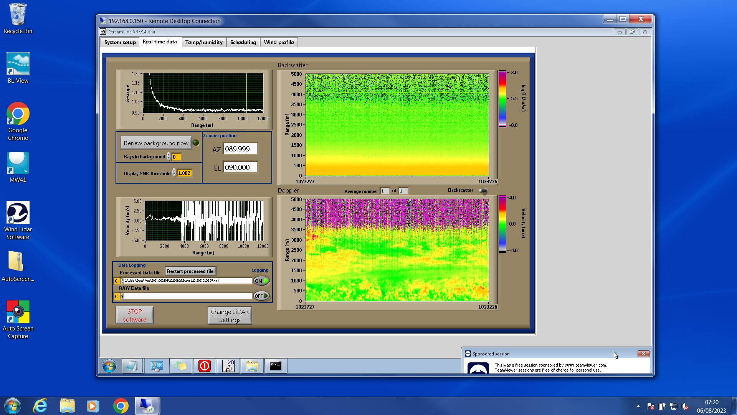This screenshot has width=737, height=415.
Task: Open BL-View desktop shortcut
Action: pos(18,68)
